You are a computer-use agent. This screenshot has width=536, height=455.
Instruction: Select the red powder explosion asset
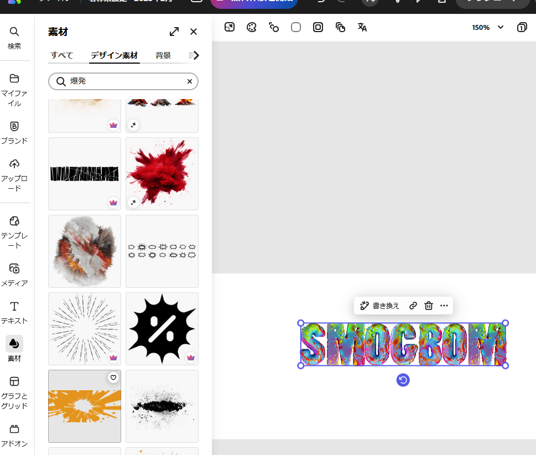click(x=162, y=174)
